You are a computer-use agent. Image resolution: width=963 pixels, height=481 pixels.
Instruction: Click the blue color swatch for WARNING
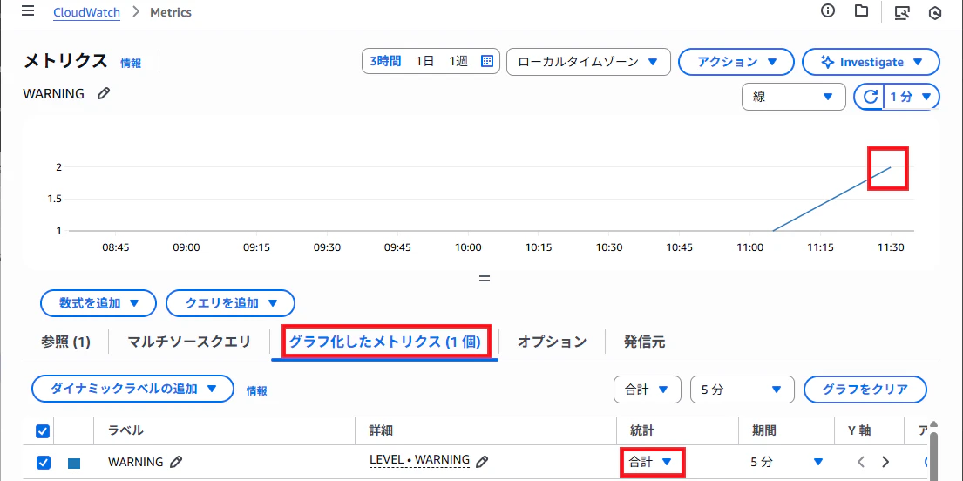pos(74,464)
